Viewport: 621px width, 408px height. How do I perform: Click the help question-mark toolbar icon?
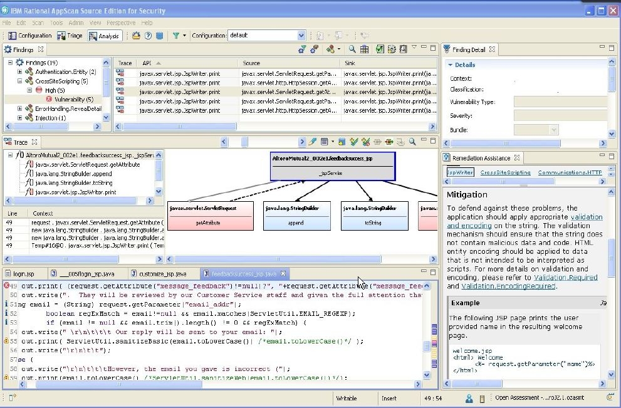tap(148, 36)
